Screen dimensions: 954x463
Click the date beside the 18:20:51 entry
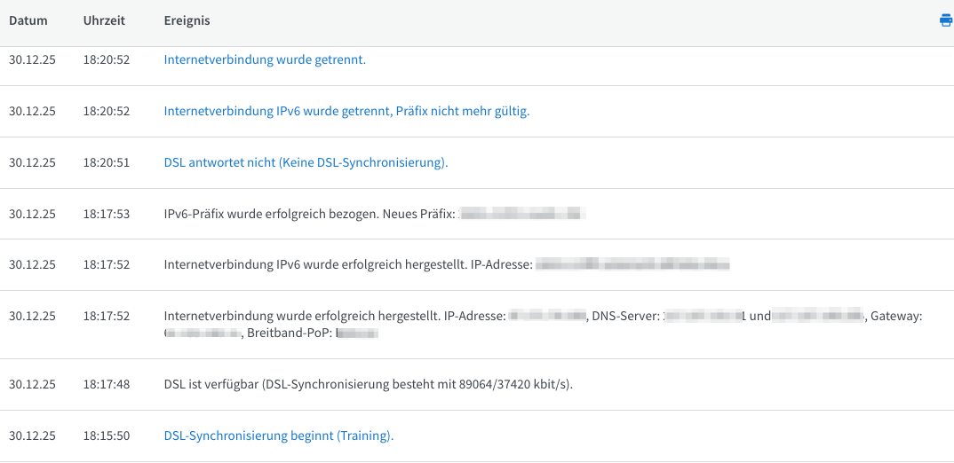(x=32, y=163)
